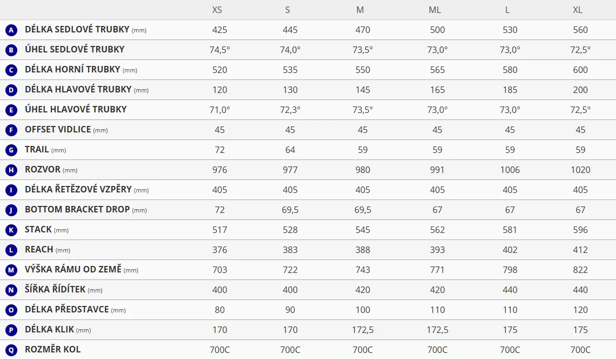Click the XL size column header
This screenshot has width=616, height=360.
[x=578, y=10]
